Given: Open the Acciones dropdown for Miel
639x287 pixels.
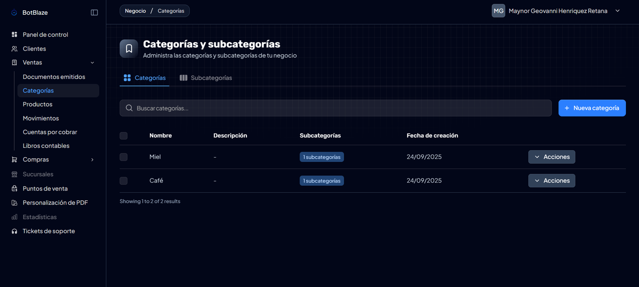Looking at the screenshot, I should point(552,157).
